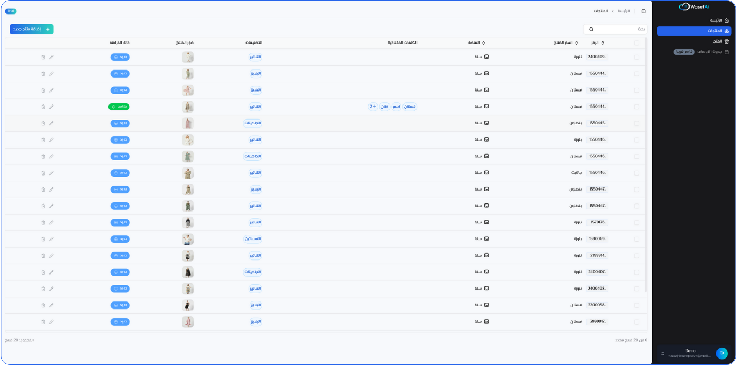Tick the select-all checkbox in the table header
737x365 pixels.
pyautogui.click(x=637, y=43)
